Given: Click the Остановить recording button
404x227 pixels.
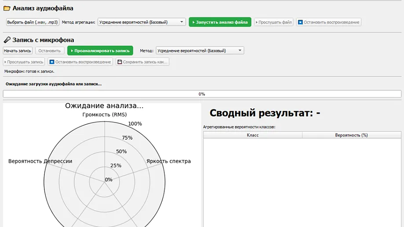Looking at the screenshot, I should (x=50, y=50).
